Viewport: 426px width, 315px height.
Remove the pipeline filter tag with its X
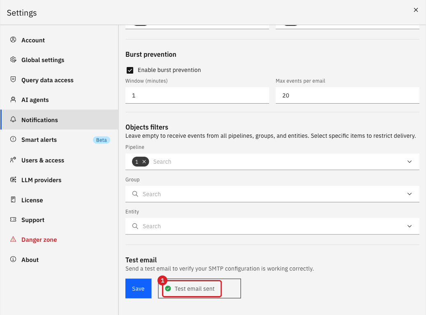(144, 162)
